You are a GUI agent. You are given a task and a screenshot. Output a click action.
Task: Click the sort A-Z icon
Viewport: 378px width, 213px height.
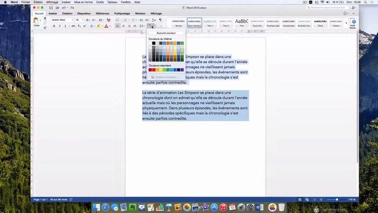click(x=154, y=20)
